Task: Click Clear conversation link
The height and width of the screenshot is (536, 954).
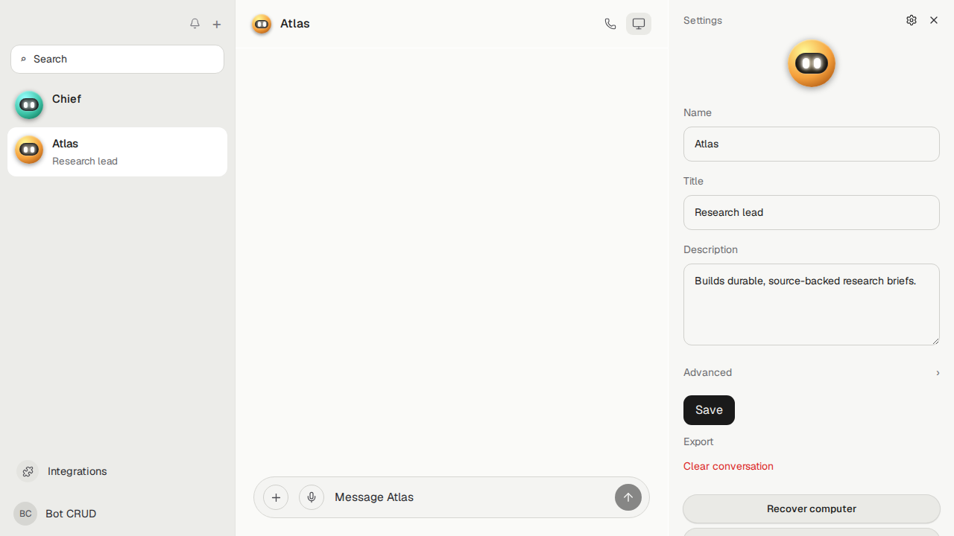Action: pyautogui.click(x=728, y=466)
